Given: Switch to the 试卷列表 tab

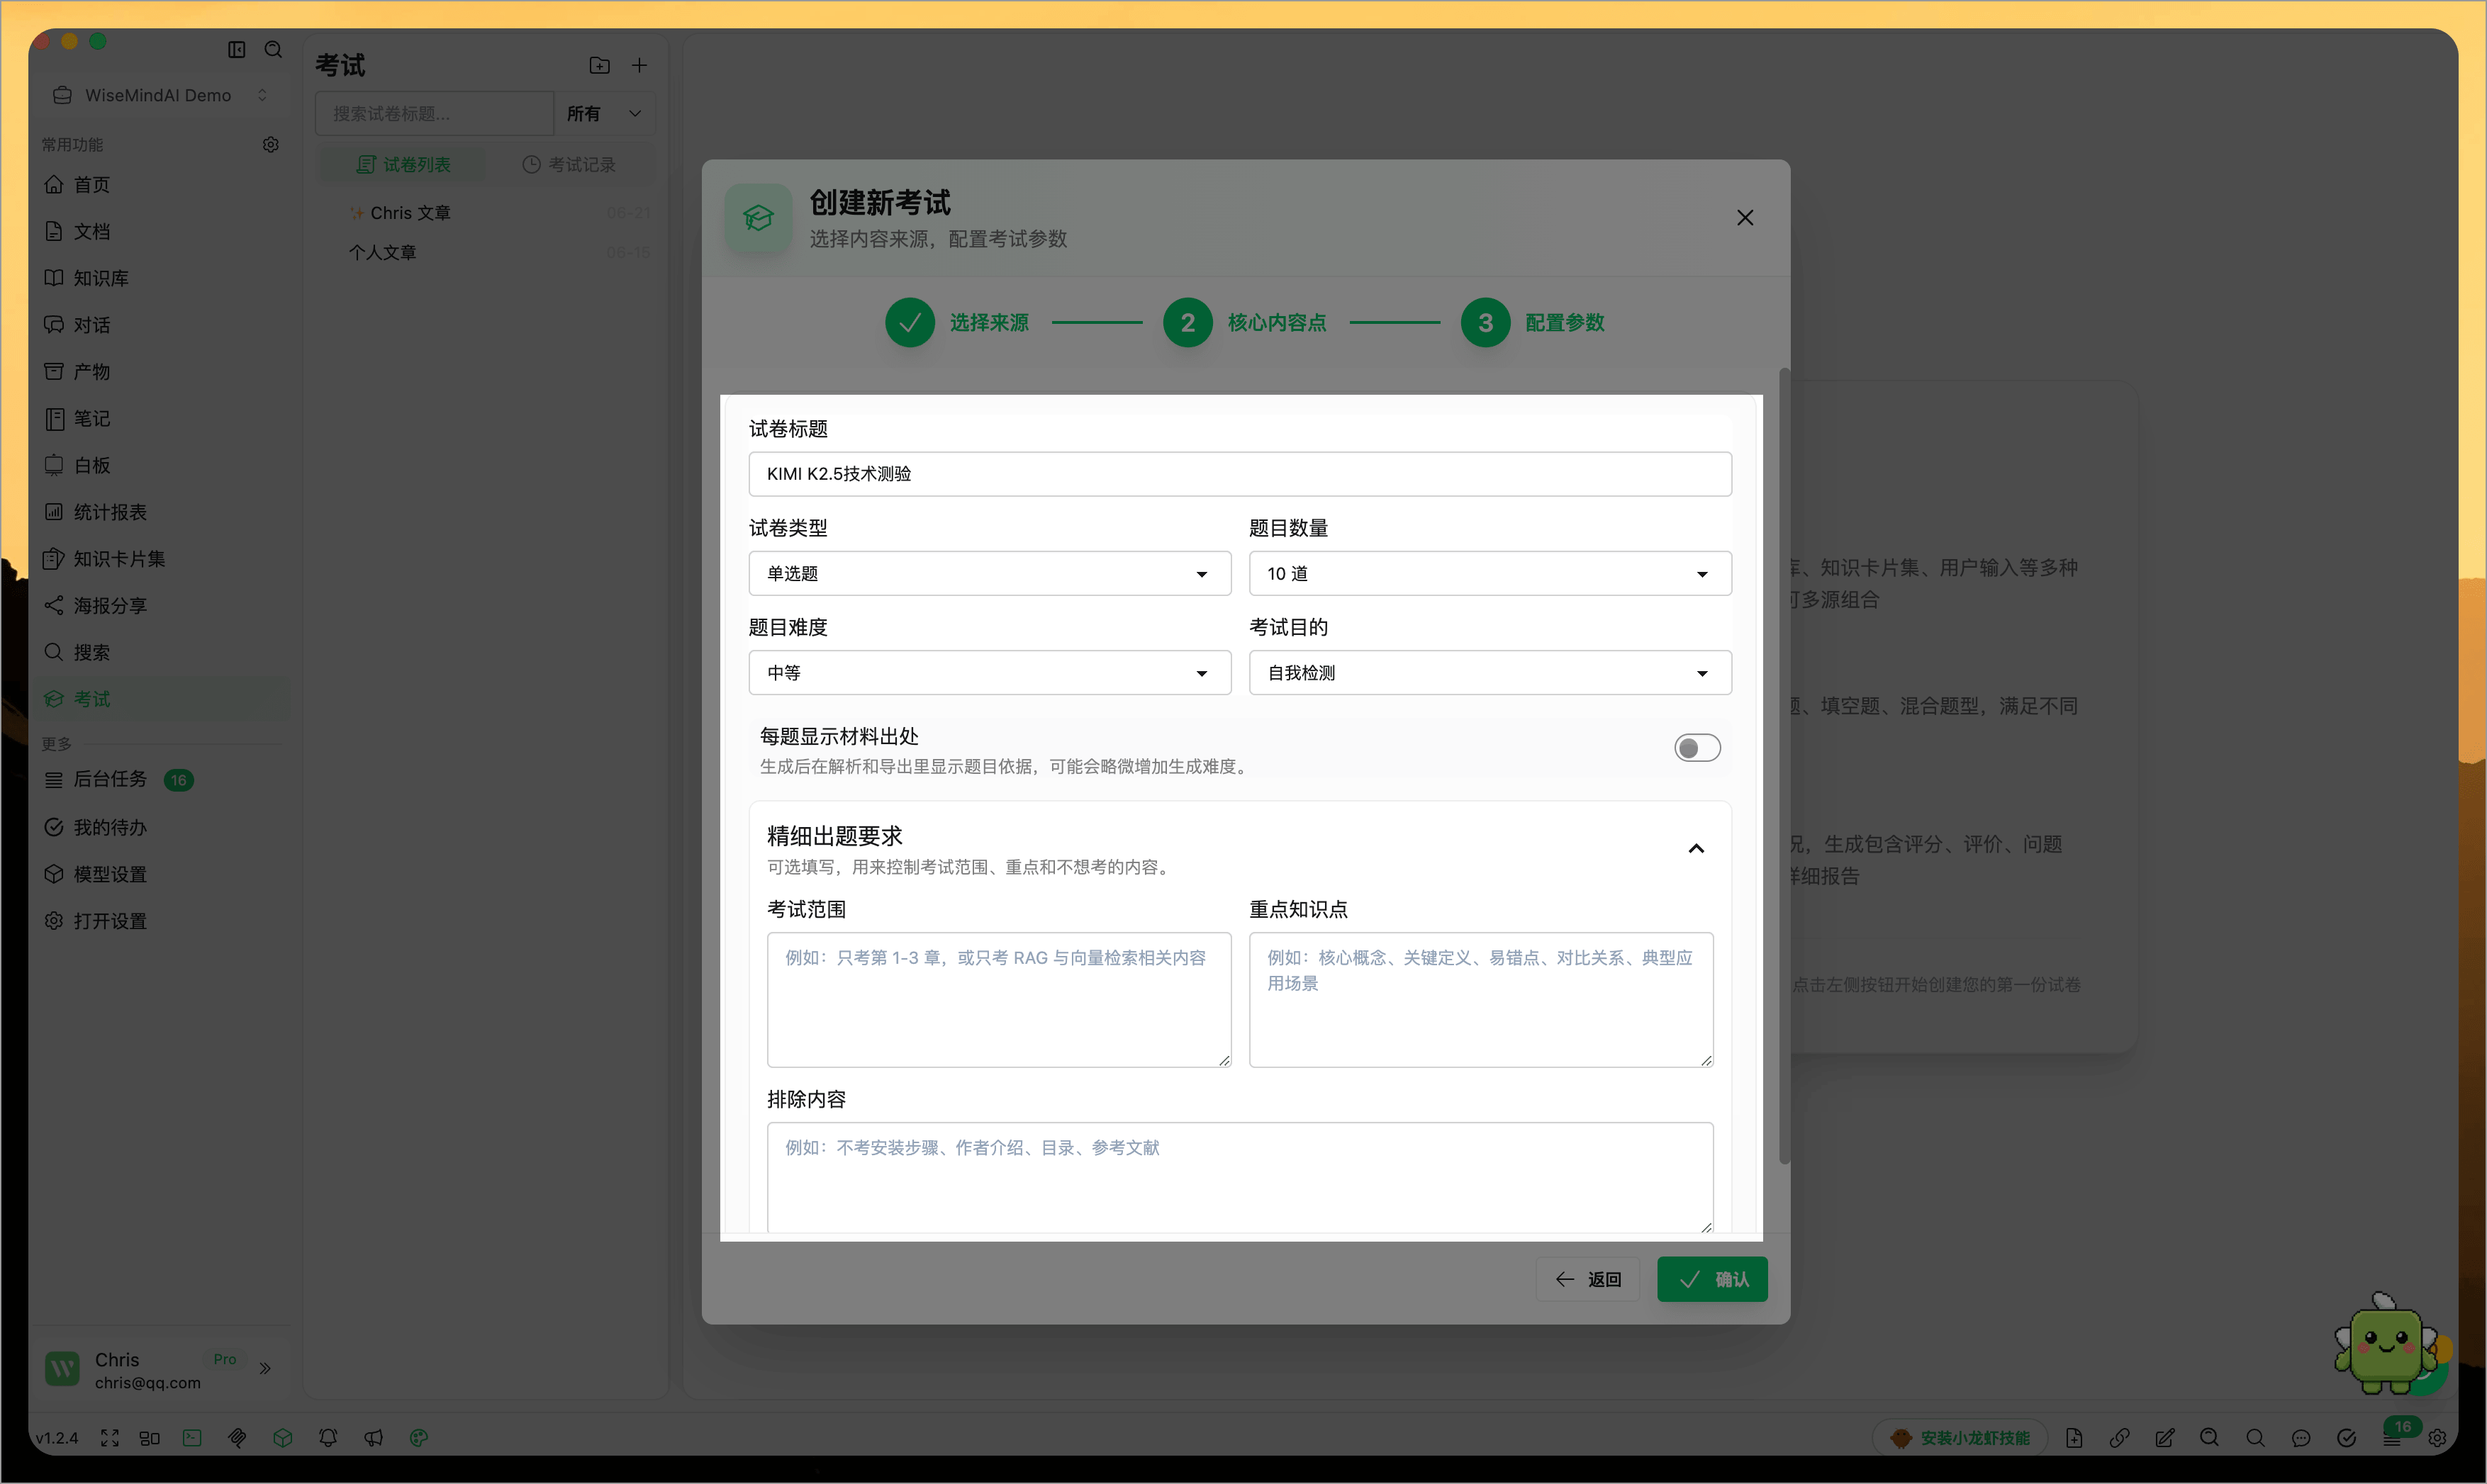Looking at the screenshot, I should click(x=403, y=164).
